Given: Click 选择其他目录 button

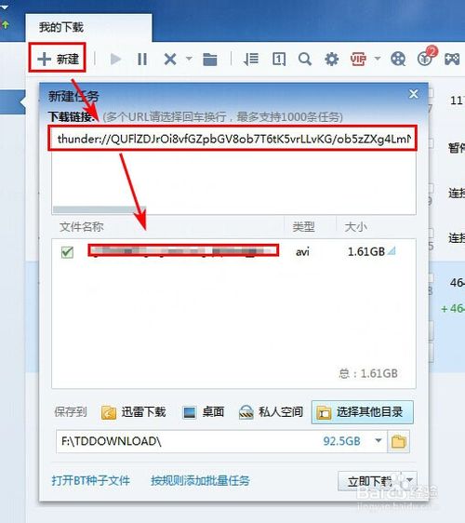Looking at the screenshot, I should [363, 412].
